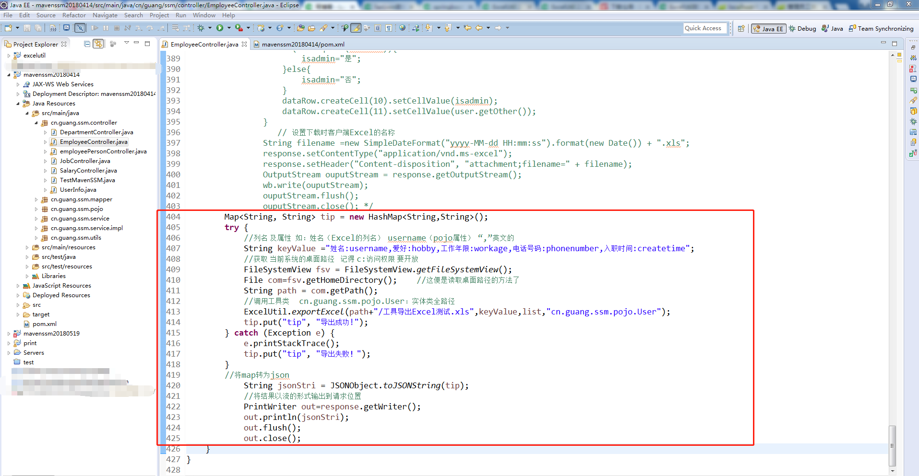The width and height of the screenshot is (919, 476).
Task: Click the Open Task folder icon
Action: pos(311,28)
